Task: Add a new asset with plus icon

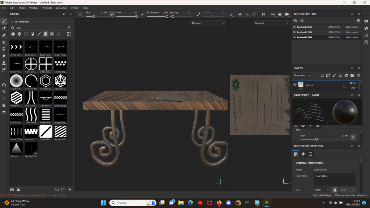Action: [x=70, y=189]
